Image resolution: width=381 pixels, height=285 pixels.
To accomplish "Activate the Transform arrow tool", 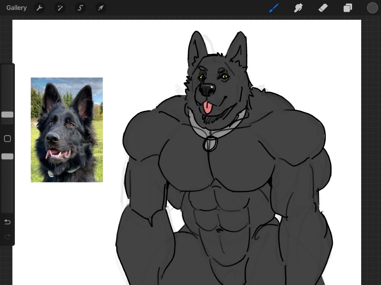I will tap(101, 8).
